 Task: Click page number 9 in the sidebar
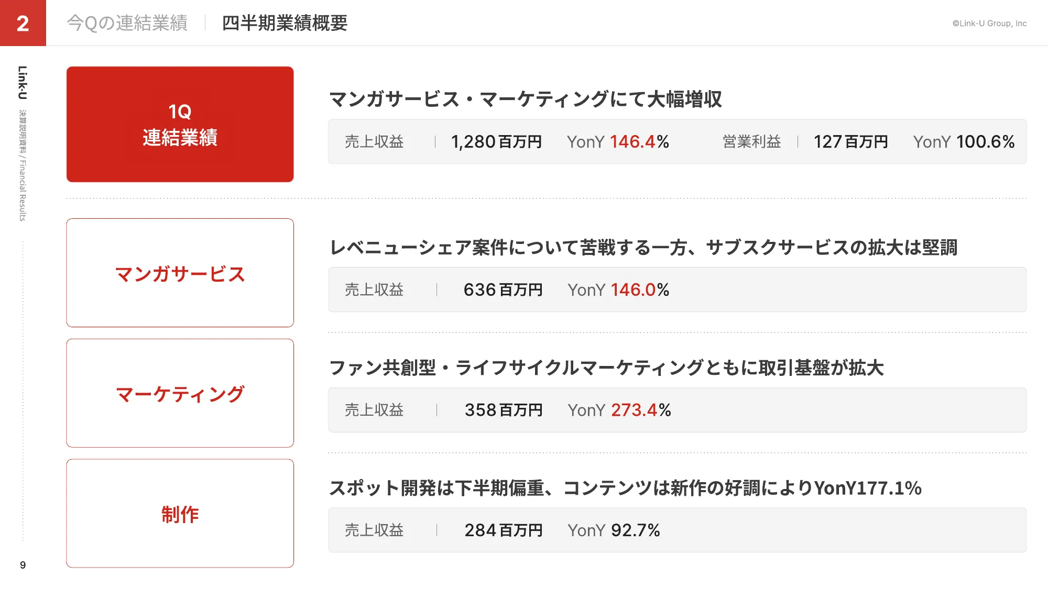pos(23,565)
